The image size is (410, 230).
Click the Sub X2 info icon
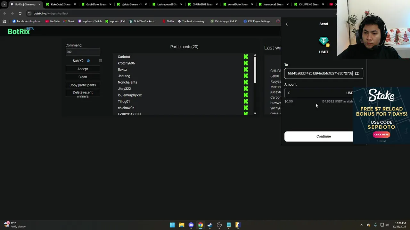(x=88, y=61)
